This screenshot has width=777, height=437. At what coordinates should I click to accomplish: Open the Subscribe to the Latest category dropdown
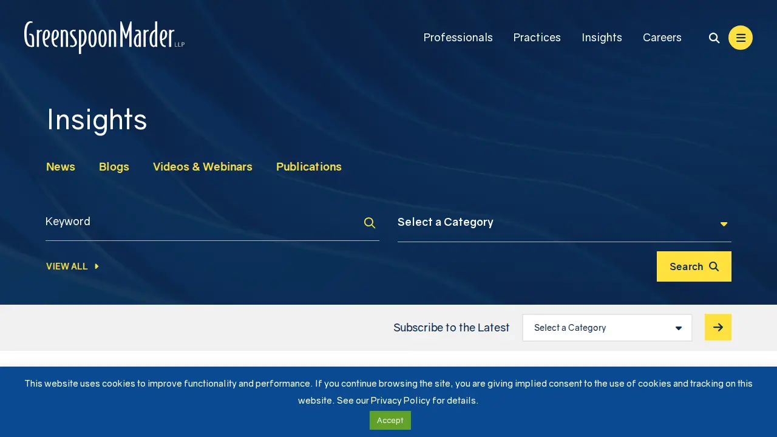[607, 328]
